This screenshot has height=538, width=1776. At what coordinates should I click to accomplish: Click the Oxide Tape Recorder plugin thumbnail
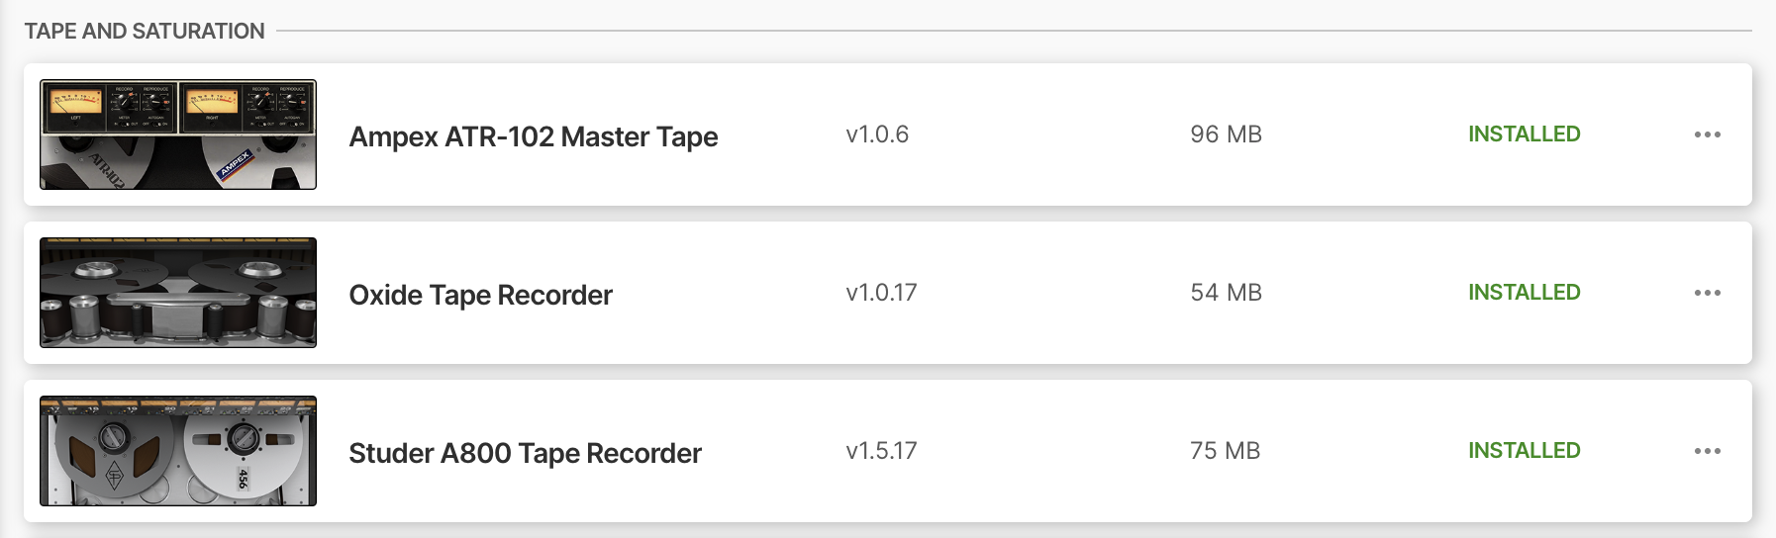[x=178, y=293]
